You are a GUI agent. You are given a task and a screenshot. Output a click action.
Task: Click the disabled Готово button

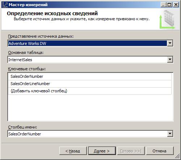tap(131, 151)
